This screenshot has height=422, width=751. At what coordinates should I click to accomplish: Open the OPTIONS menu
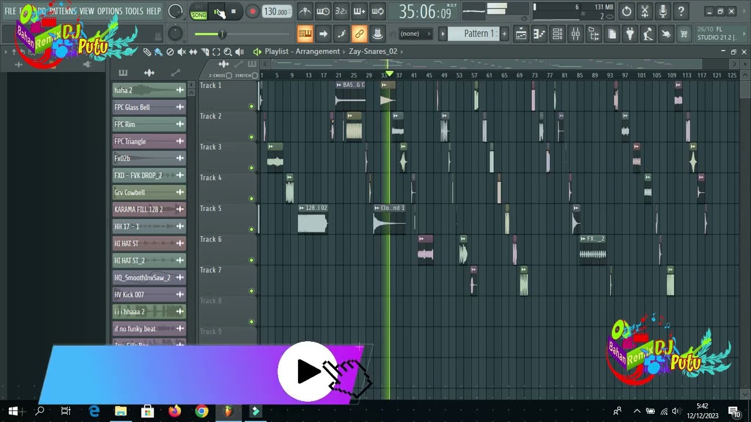pos(110,11)
